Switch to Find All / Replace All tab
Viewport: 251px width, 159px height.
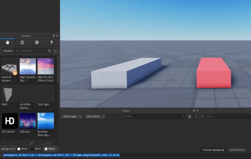pos(213,150)
